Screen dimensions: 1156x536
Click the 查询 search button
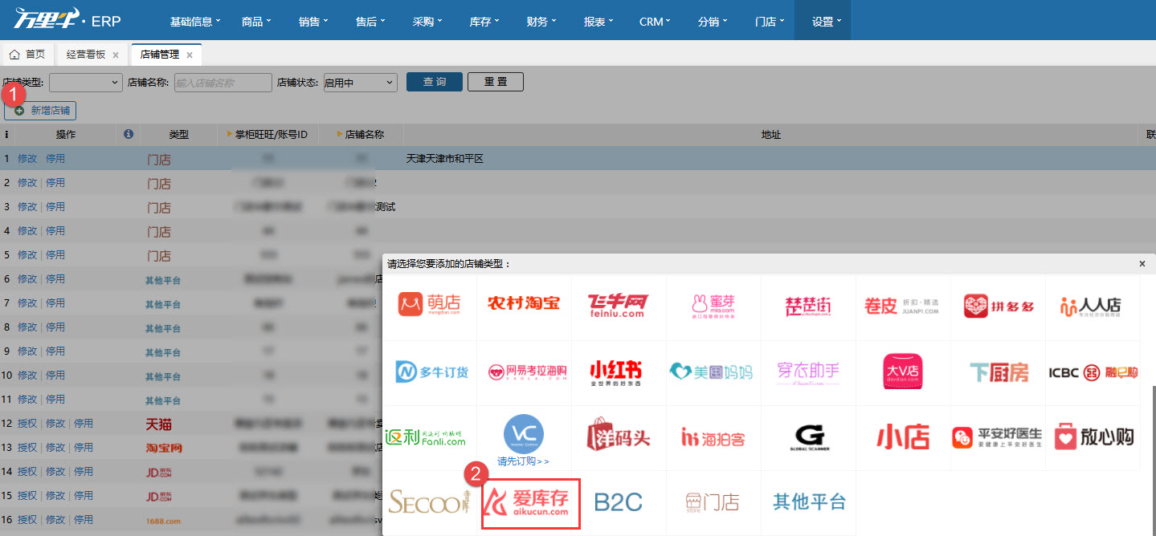(x=434, y=81)
